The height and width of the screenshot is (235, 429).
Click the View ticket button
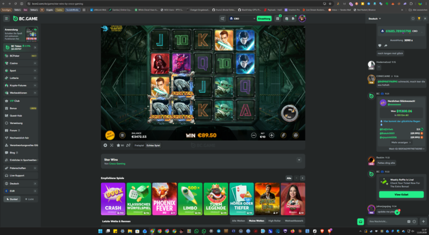[401, 195]
